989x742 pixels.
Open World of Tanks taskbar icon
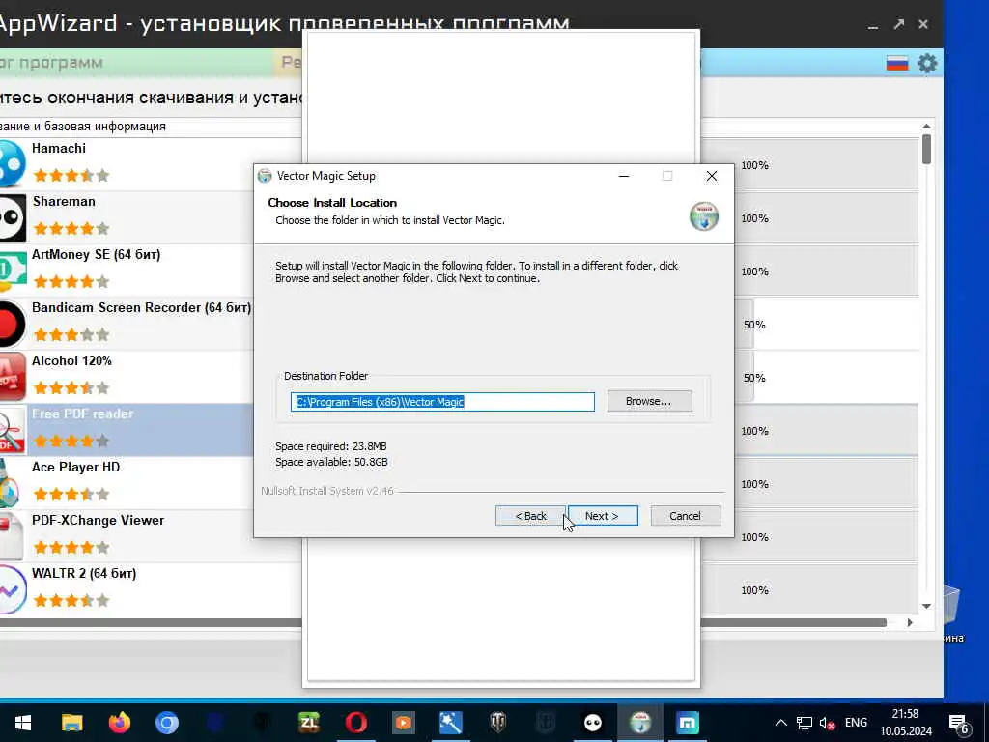click(498, 723)
